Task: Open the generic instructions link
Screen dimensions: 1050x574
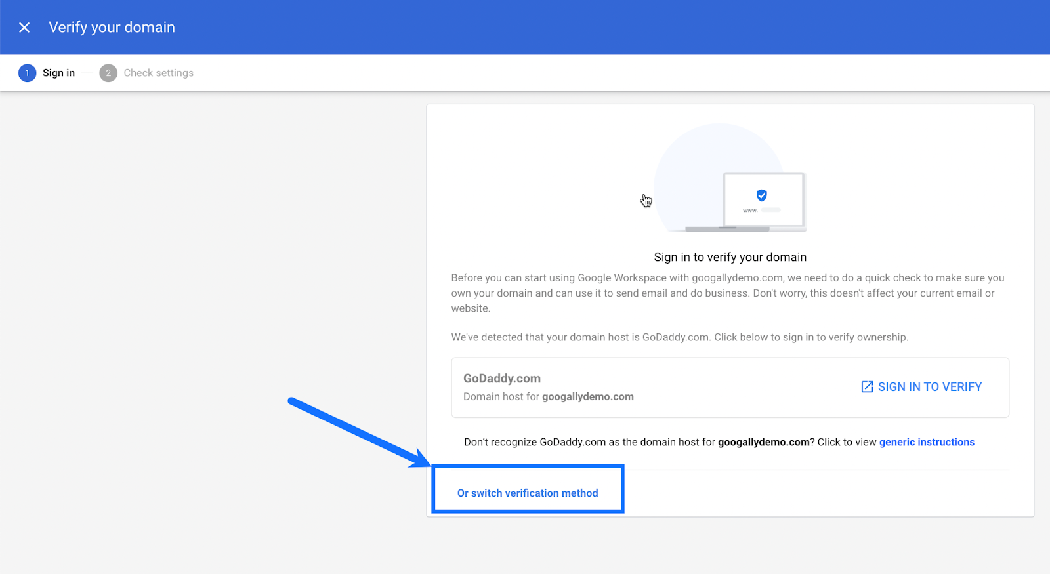Action: tap(927, 442)
